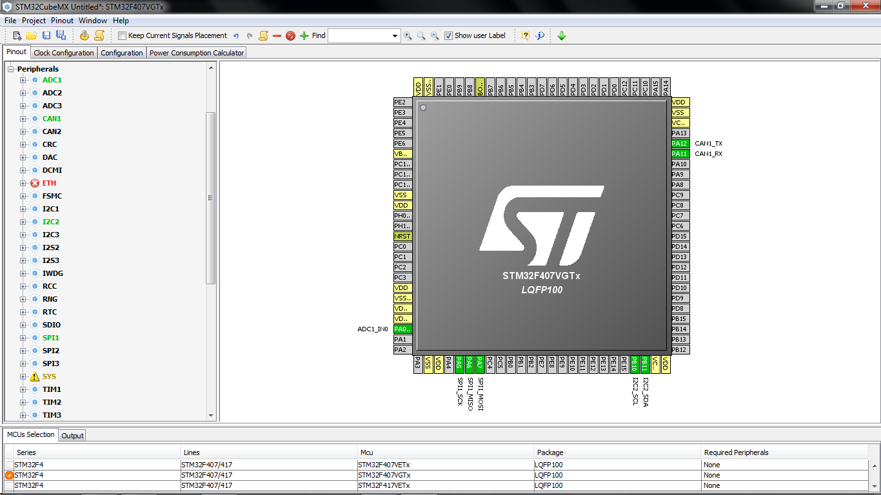Viewport: 881px width, 495px height.
Task: Create a new STM32CubeMX project
Action: [15, 35]
